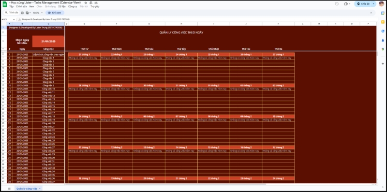The image size is (387, 192).
Task: Open the Dữ liệu menu
Action: point(62,6)
